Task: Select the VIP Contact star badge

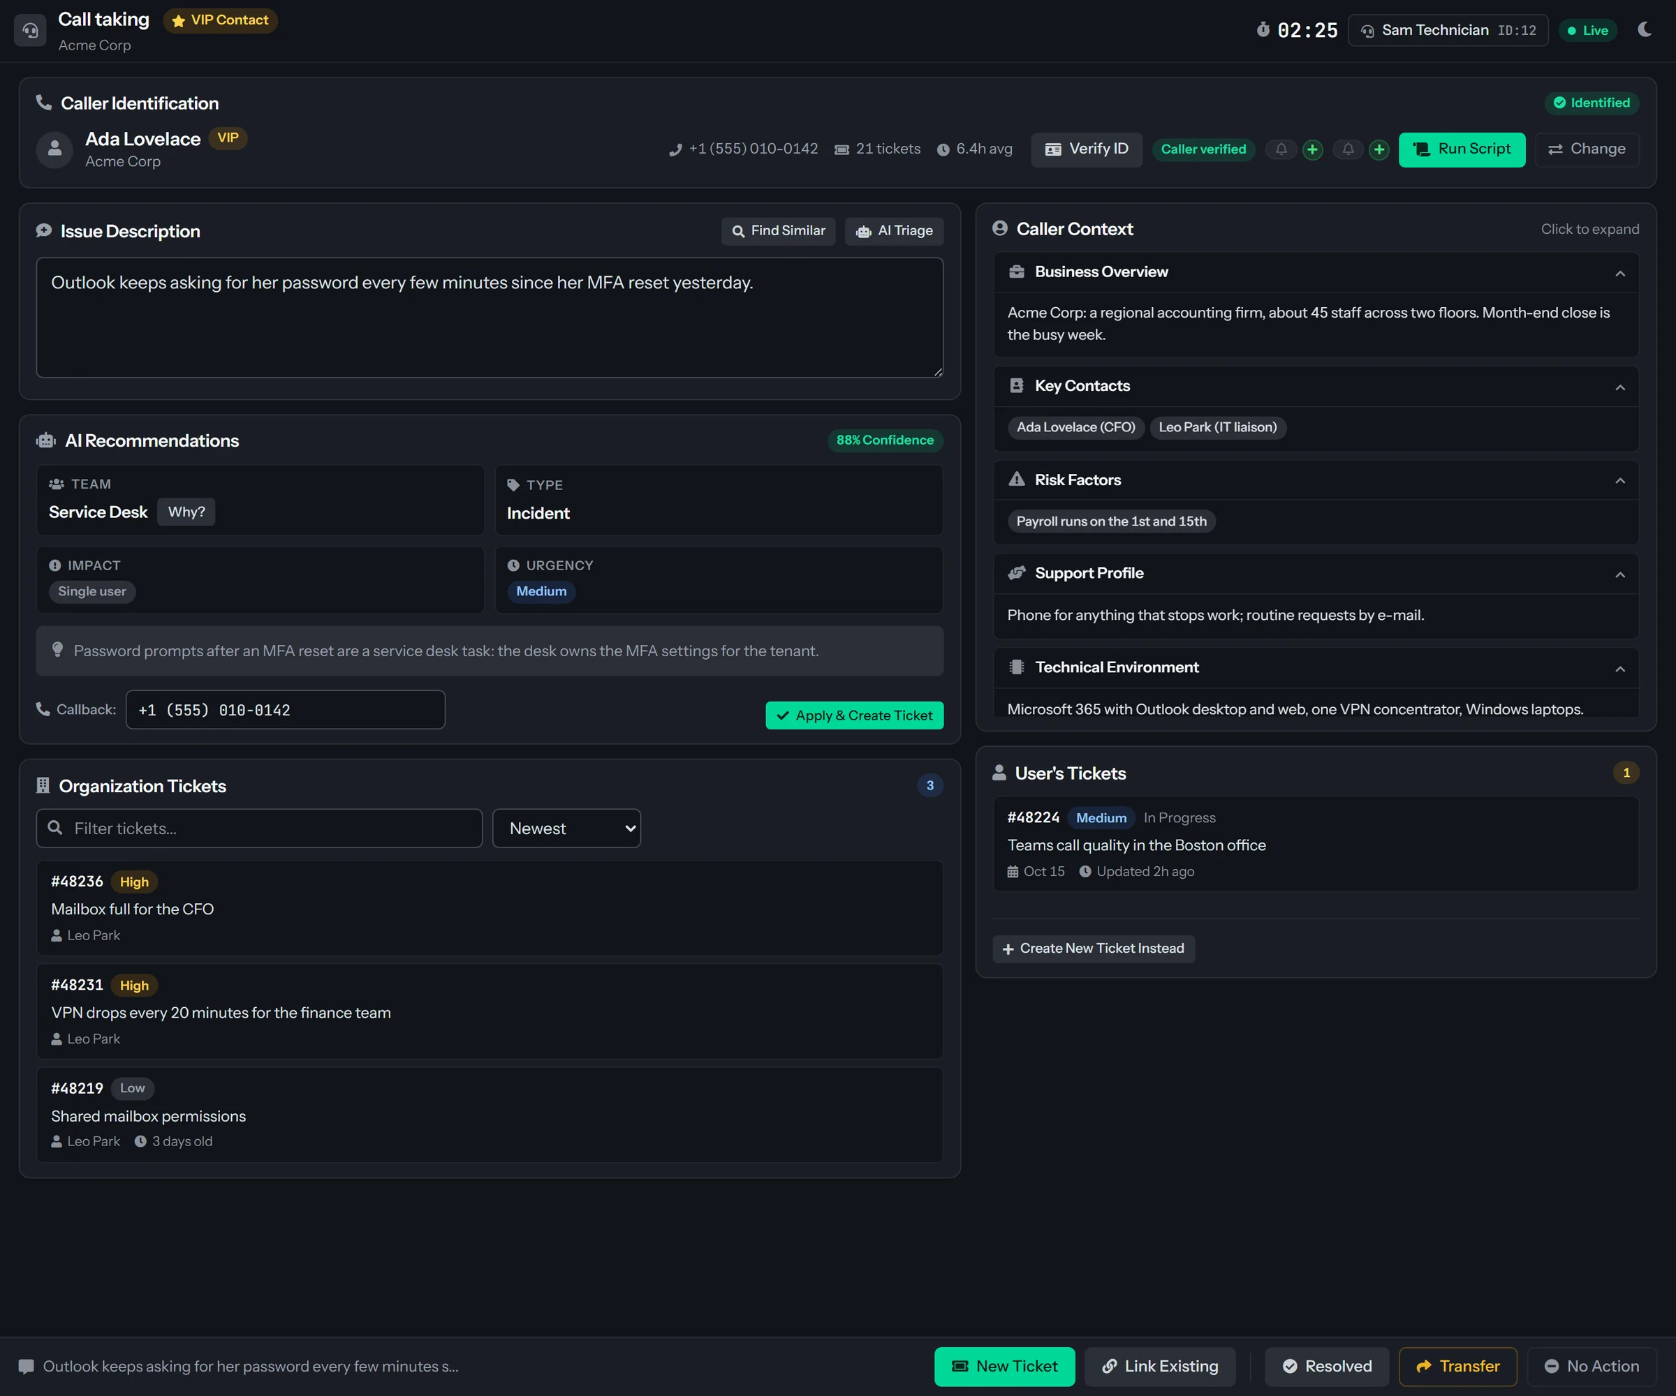Action: tap(220, 20)
